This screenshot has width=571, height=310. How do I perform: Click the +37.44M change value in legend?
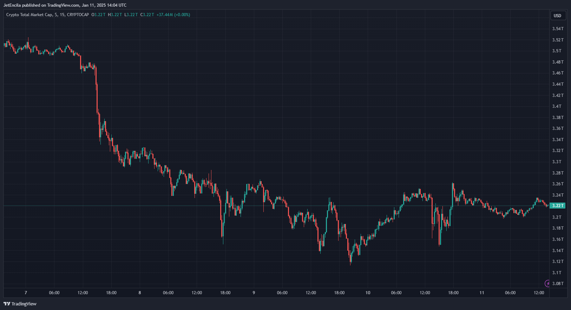[165, 15]
